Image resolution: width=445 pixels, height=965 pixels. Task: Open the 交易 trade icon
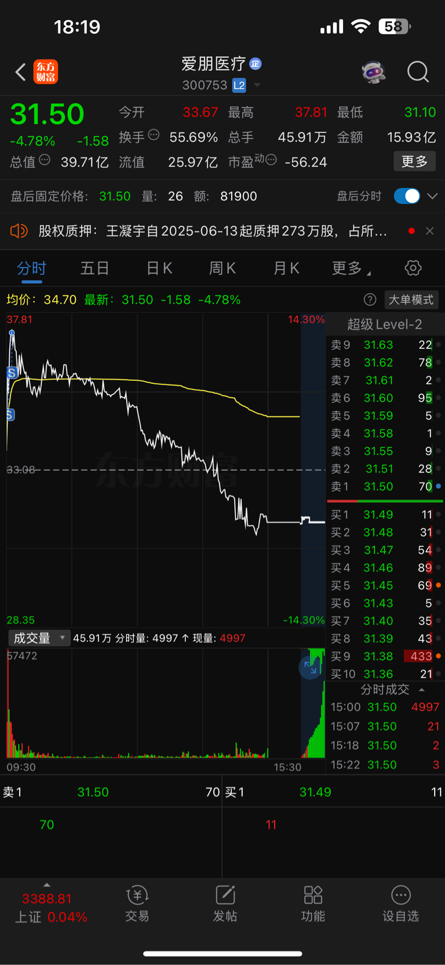[x=137, y=904]
